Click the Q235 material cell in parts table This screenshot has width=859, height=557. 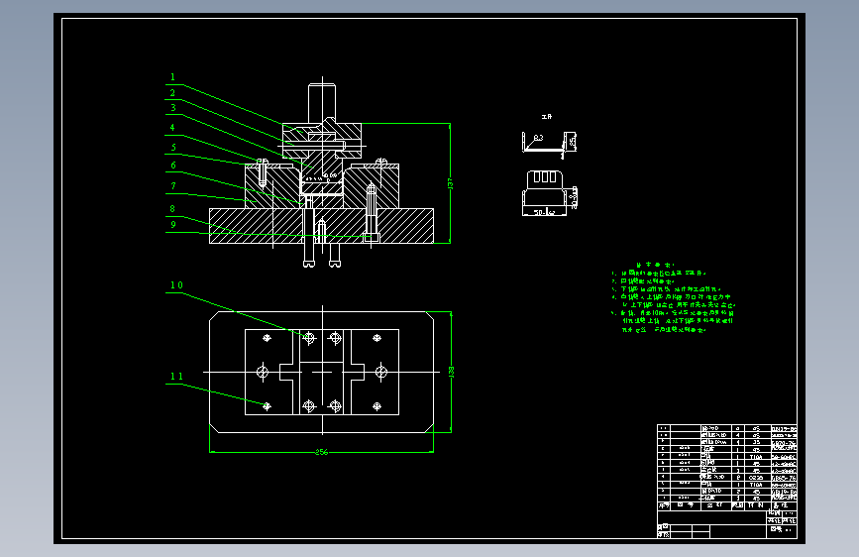point(756,478)
